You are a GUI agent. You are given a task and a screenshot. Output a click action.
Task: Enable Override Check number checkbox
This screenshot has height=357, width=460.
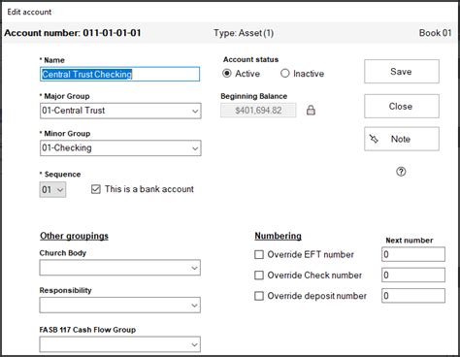click(x=259, y=276)
